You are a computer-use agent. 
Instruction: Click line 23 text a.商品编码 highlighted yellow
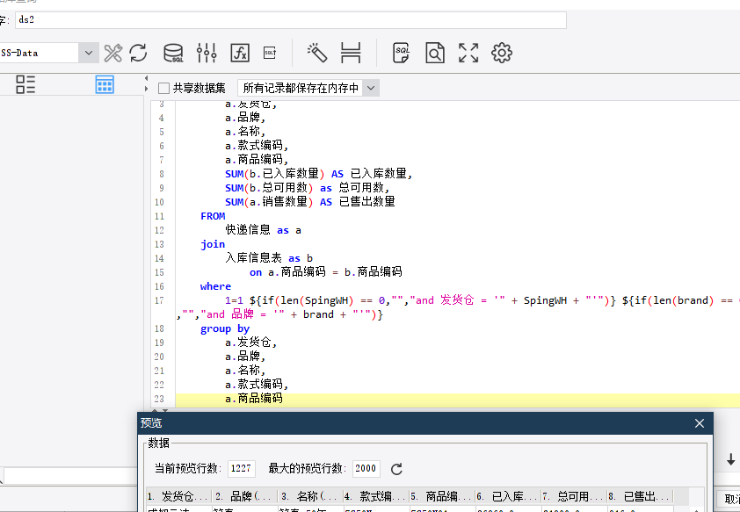pyautogui.click(x=254, y=399)
